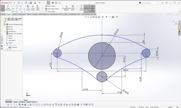Image resolution: width=181 pixels, height=108 pixels.
Task: Switch to Motion Study 1 tab
Action: point(31,102)
